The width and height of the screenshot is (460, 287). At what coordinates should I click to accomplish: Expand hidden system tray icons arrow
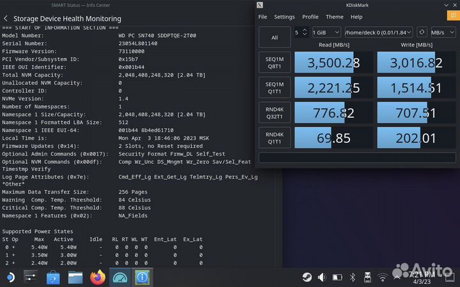397,277
